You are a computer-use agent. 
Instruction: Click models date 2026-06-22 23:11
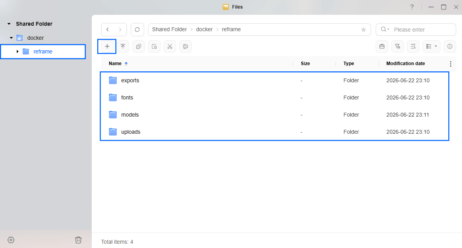(x=407, y=115)
